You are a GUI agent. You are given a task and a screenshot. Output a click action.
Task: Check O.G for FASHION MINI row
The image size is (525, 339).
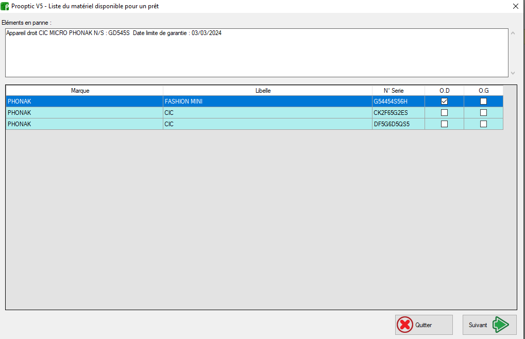click(x=483, y=101)
